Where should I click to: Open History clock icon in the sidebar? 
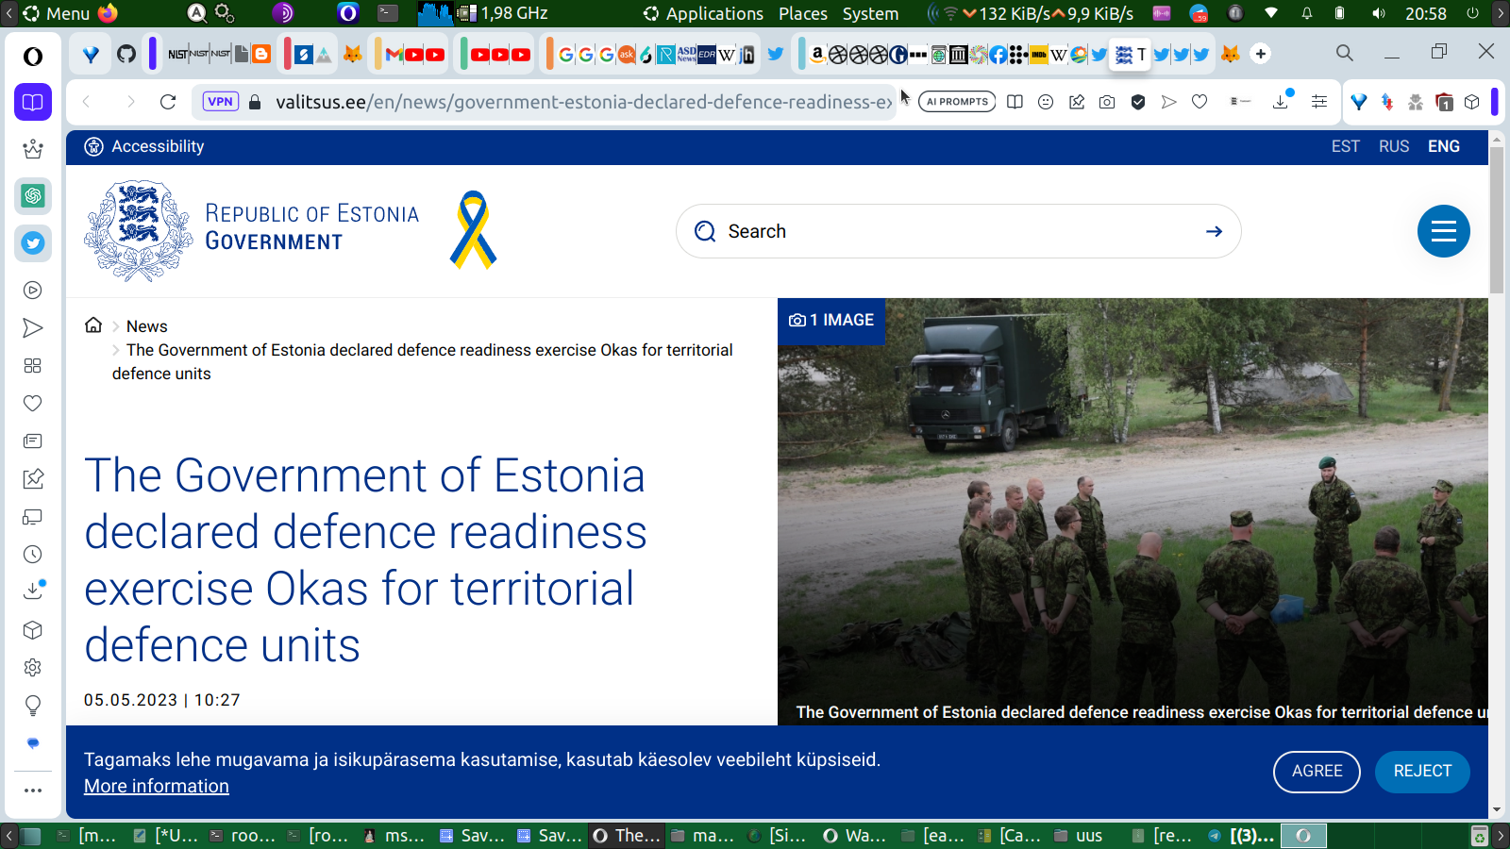[33, 555]
